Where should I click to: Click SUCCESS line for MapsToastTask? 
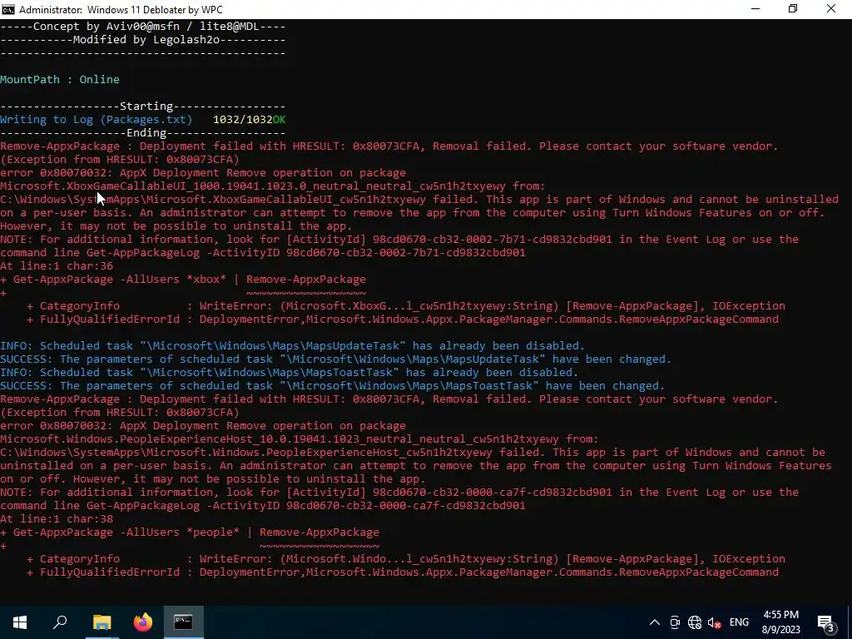pos(333,386)
